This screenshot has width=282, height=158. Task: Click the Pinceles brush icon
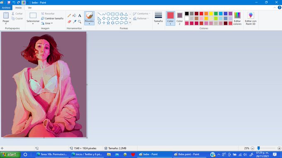[x=90, y=16]
